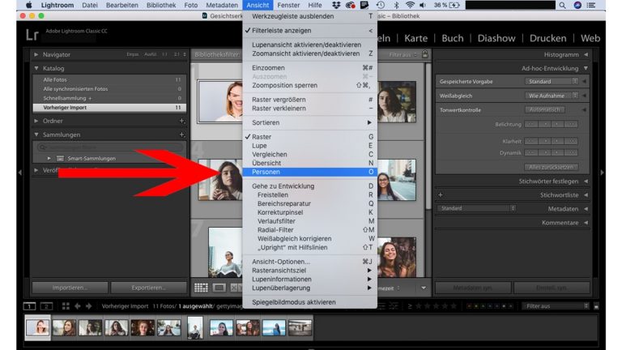Open the Fenster menu
622x350 pixels.
(288, 6)
